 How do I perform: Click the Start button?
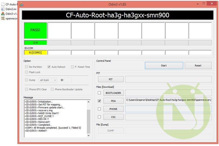(164, 65)
